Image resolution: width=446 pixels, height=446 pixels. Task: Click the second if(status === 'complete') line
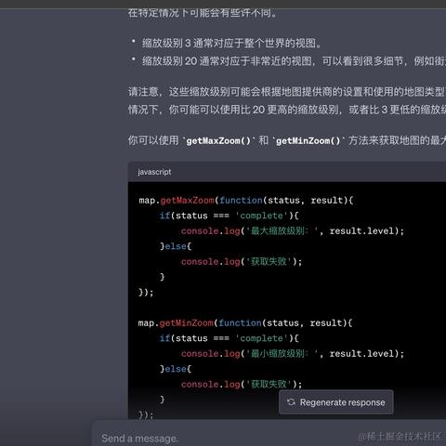pyautogui.click(x=229, y=338)
